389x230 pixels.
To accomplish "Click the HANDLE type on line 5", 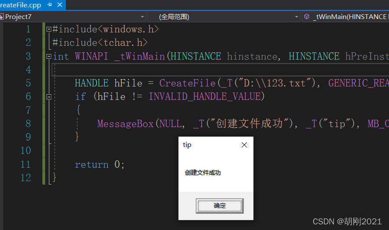I will (91, 83).
